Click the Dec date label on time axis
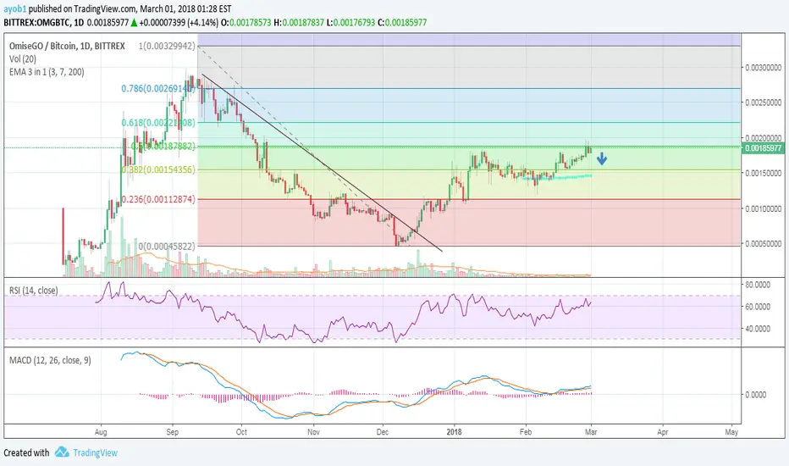 383,432
